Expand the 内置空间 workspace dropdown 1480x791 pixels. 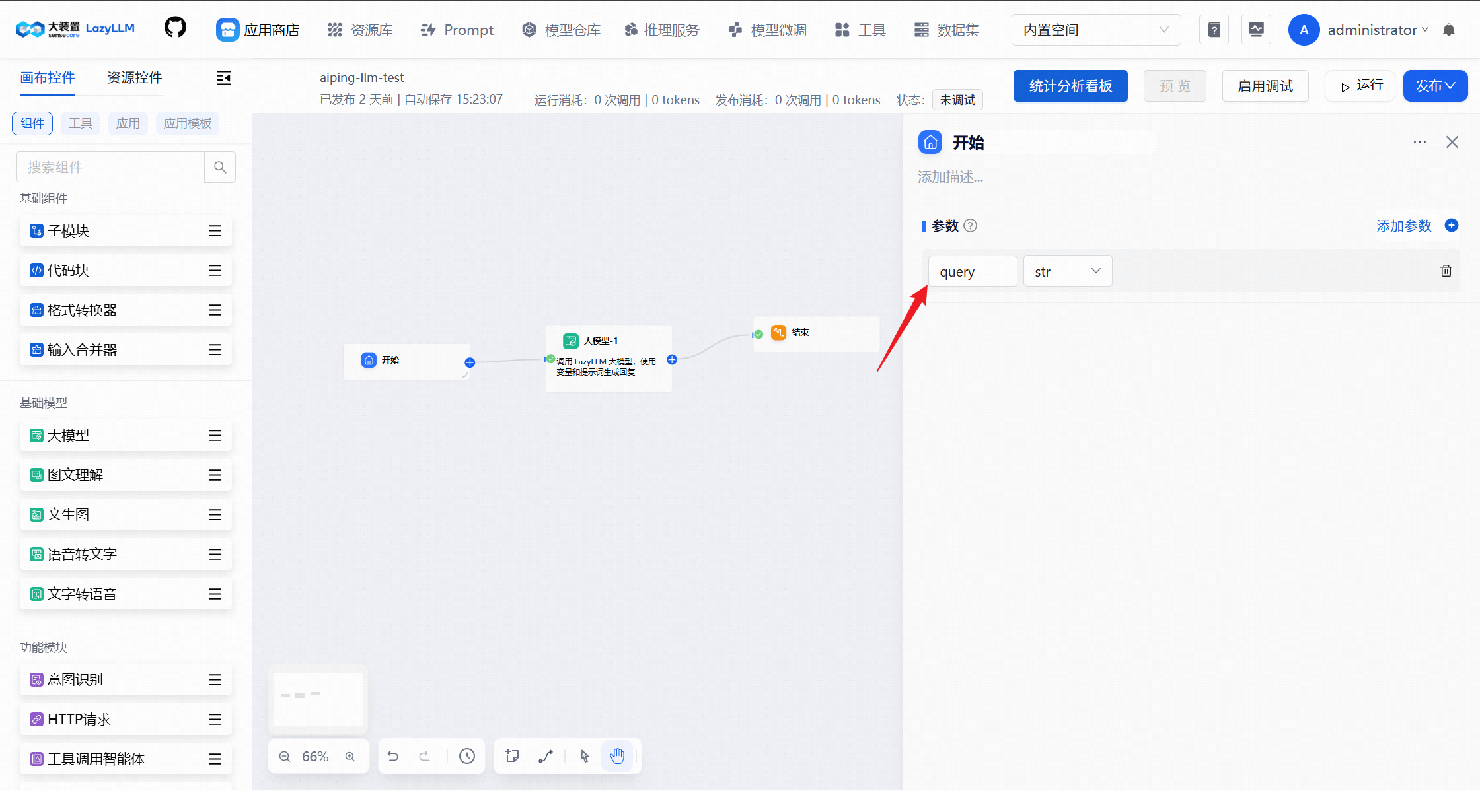pyautogui.click(x=1095, y=30)
